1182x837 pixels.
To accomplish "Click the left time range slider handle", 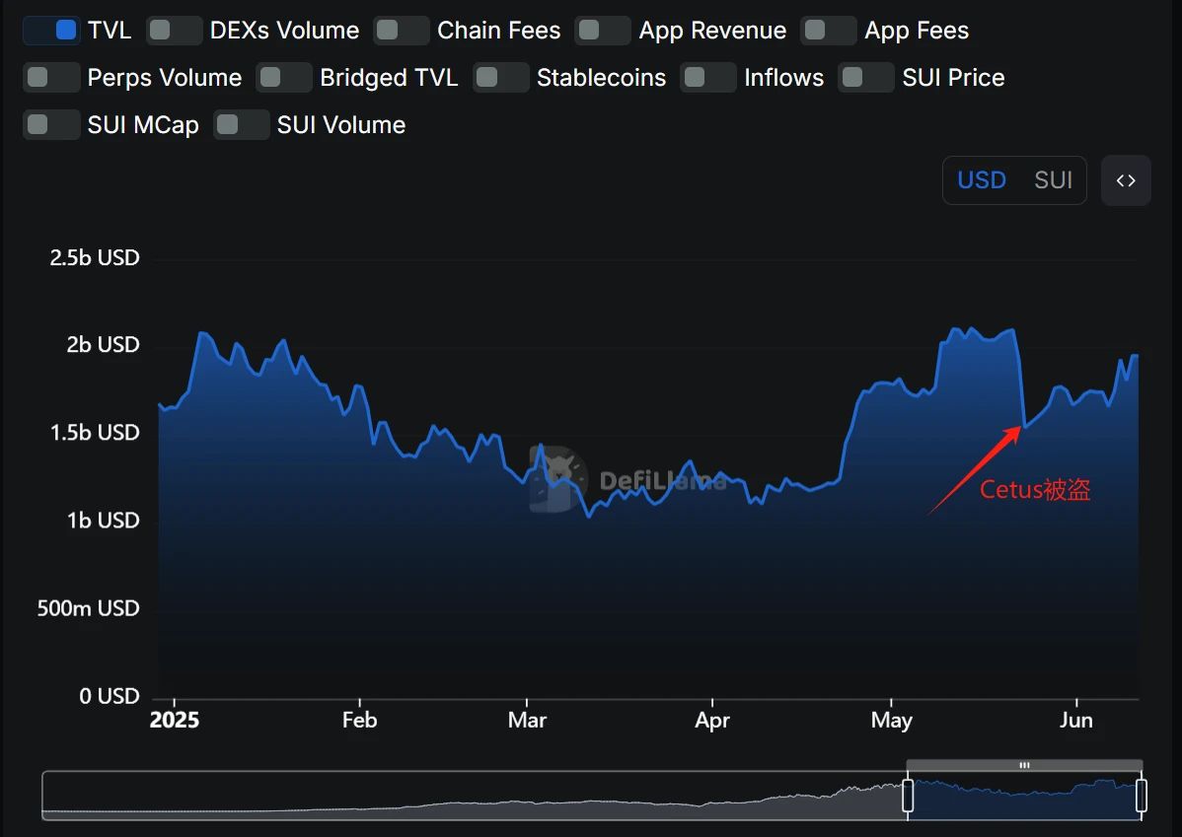I will coord(908,796).
